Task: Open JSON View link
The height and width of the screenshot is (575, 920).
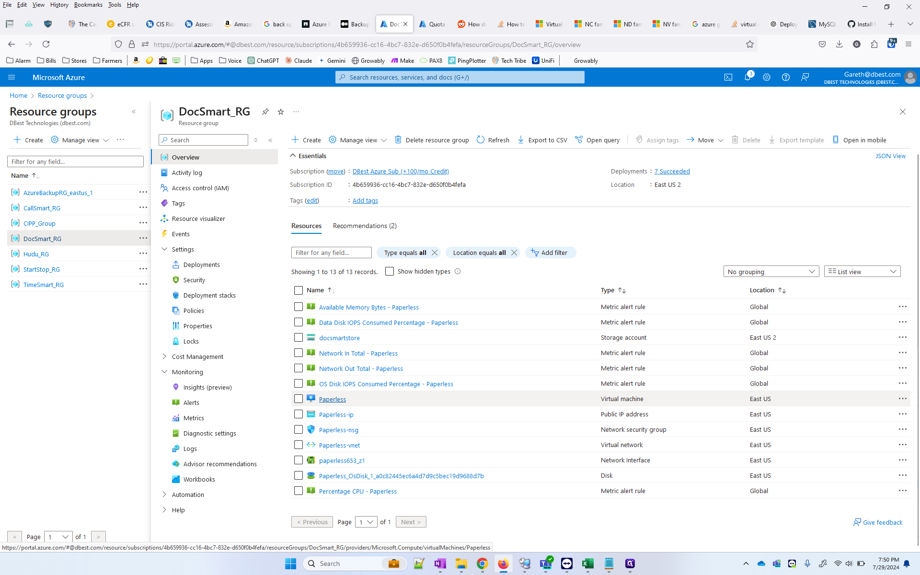Action: 890,156
